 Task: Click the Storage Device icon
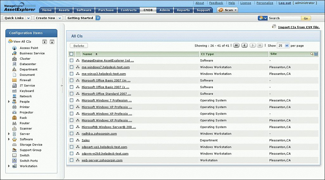click(x=14, y=145)
